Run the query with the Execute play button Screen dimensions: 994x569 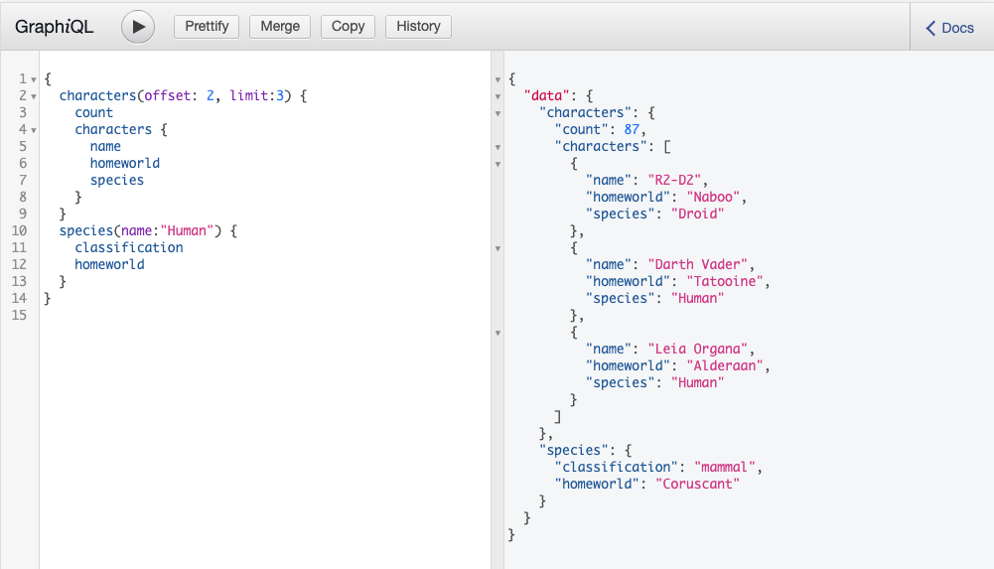138,27
